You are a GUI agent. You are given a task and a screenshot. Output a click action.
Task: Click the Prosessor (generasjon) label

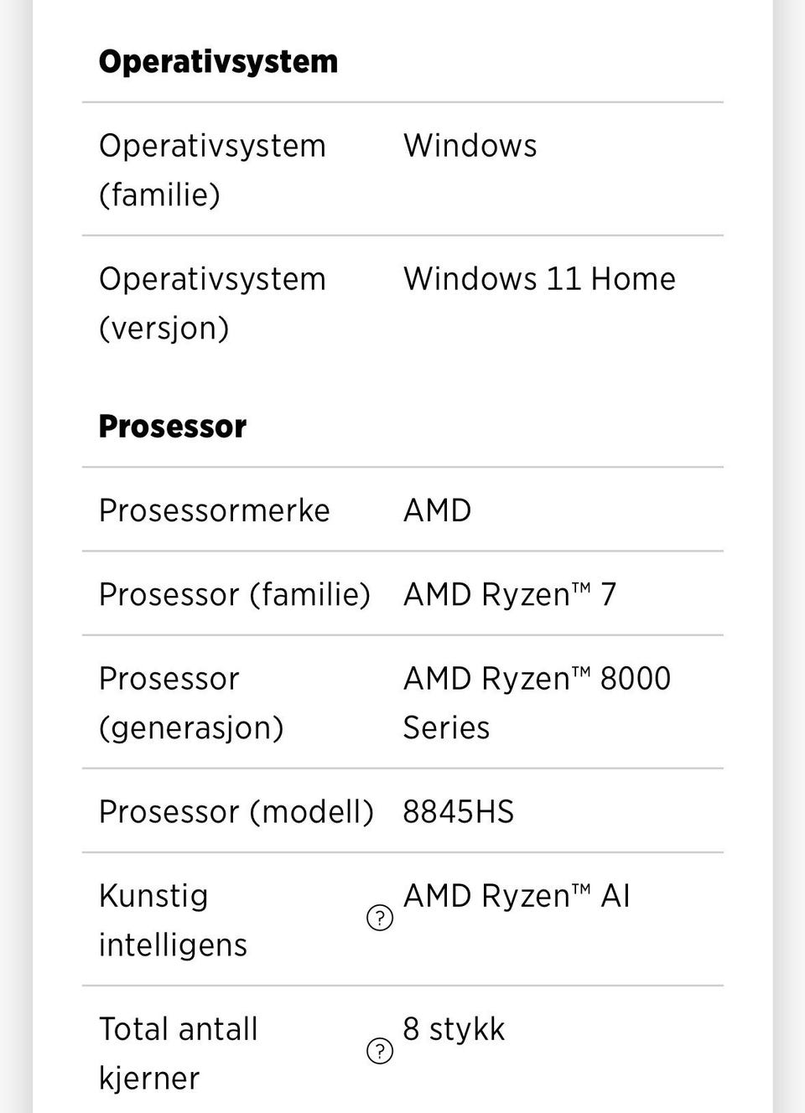pos(191,702)
